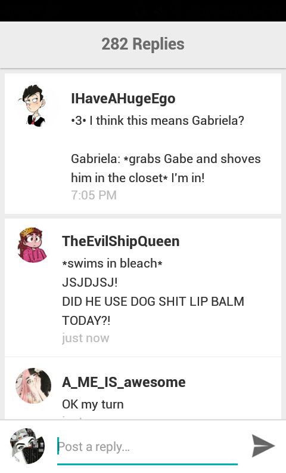Tap the black status bar at top
Screen dimensions: 286x473
(x=143, y=11)
